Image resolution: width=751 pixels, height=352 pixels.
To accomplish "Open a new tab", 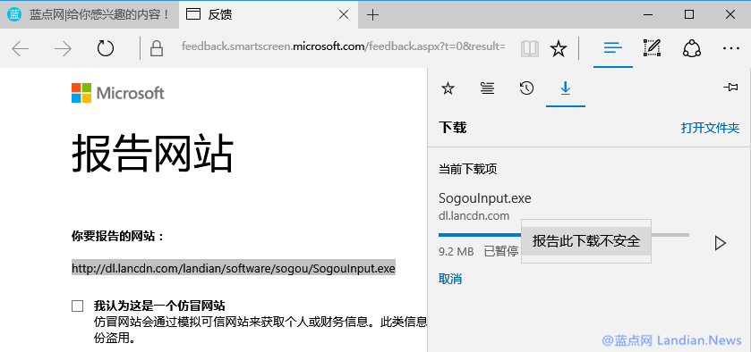I will click(x=372, y=15).
